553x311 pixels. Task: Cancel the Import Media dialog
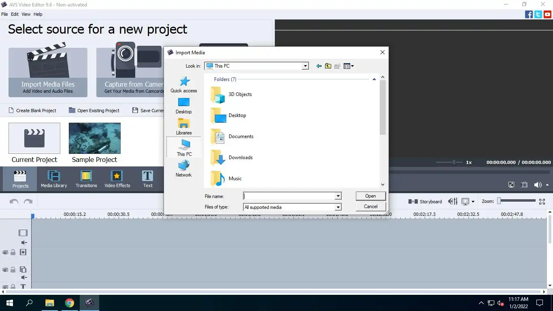coord(371,207)
